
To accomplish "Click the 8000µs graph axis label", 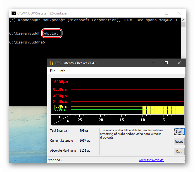I will [60, 89].
